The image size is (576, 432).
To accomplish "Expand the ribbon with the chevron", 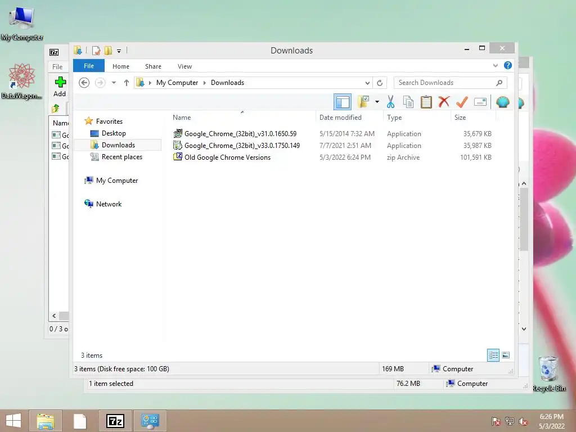I will point(495,65).
